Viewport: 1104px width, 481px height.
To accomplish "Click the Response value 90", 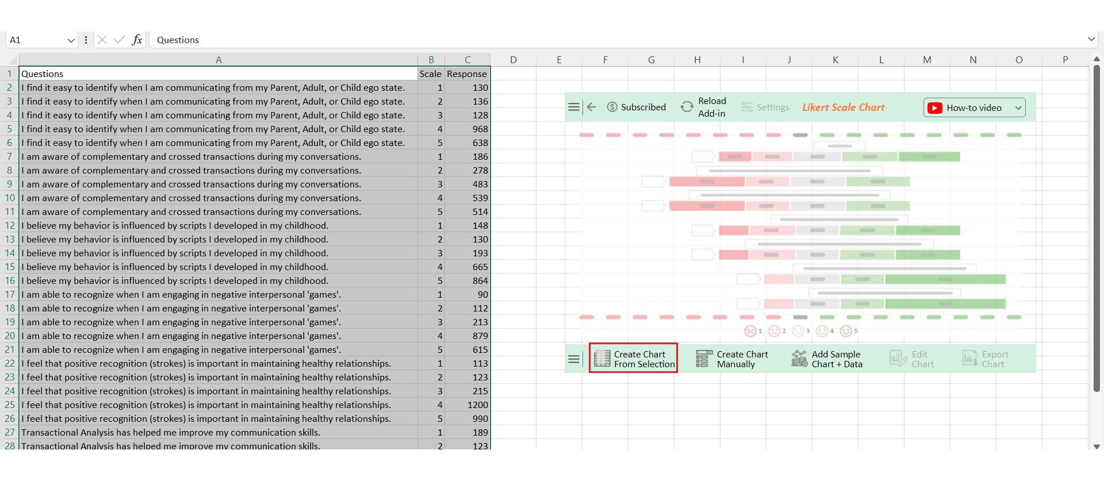I will coord(467,294).
